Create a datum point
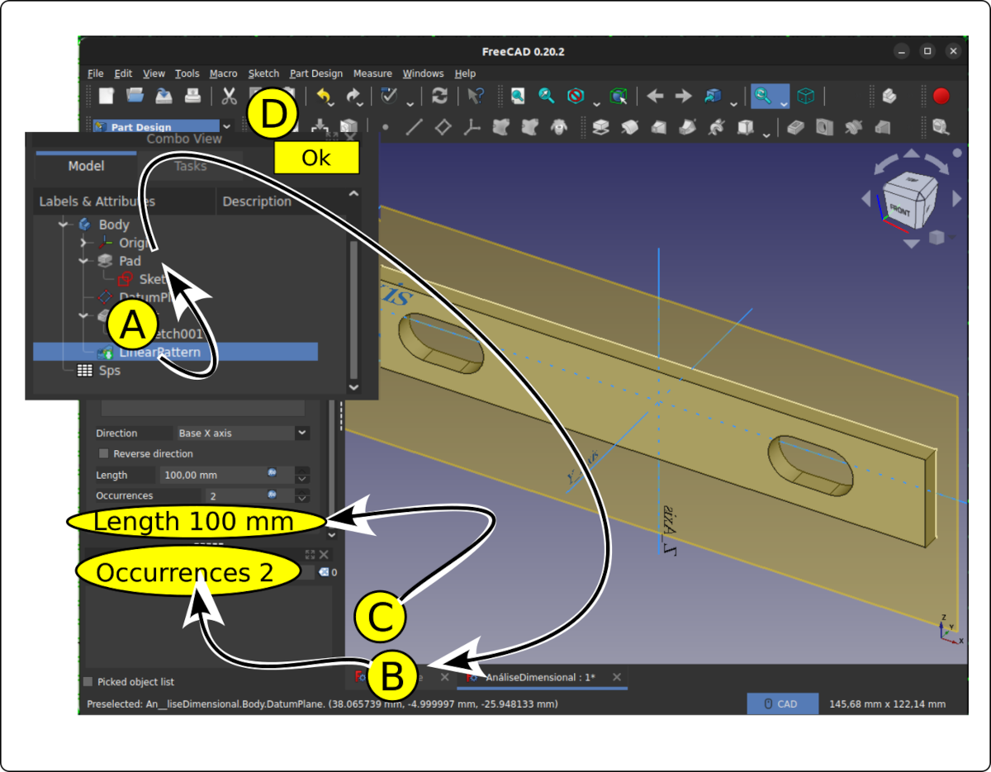Viewport: 991px width, 772px height. point(385,127)
